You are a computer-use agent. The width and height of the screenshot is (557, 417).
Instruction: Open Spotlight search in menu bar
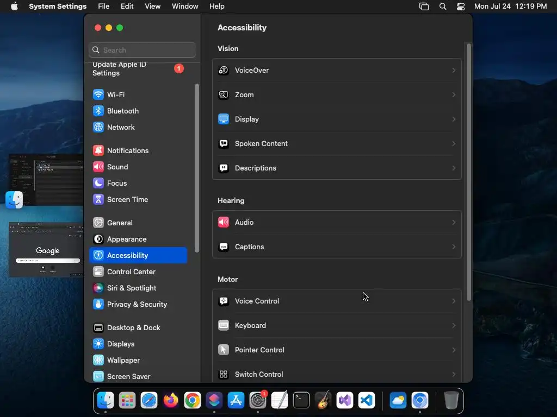click(443, 7)
